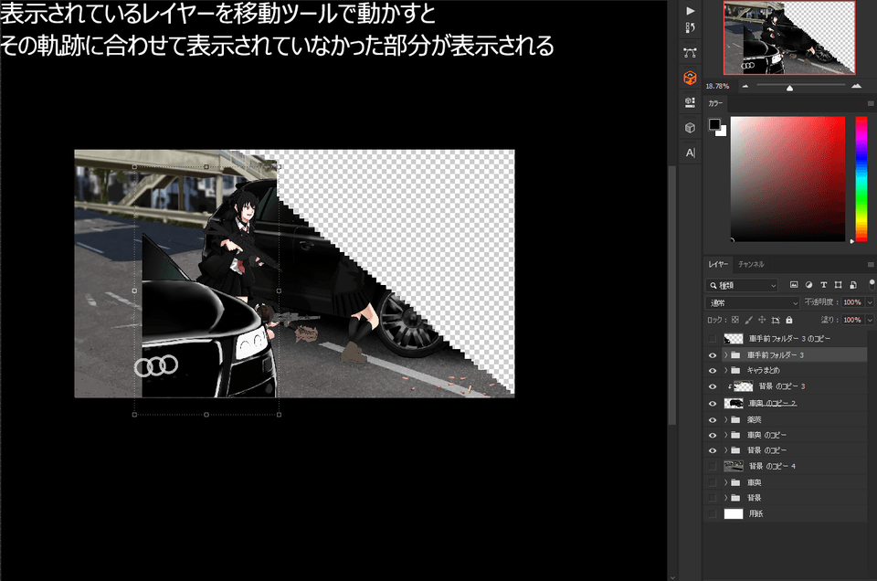Click the foreground color swatch
The image size is (877, 581).
click(x=714, y=125)
